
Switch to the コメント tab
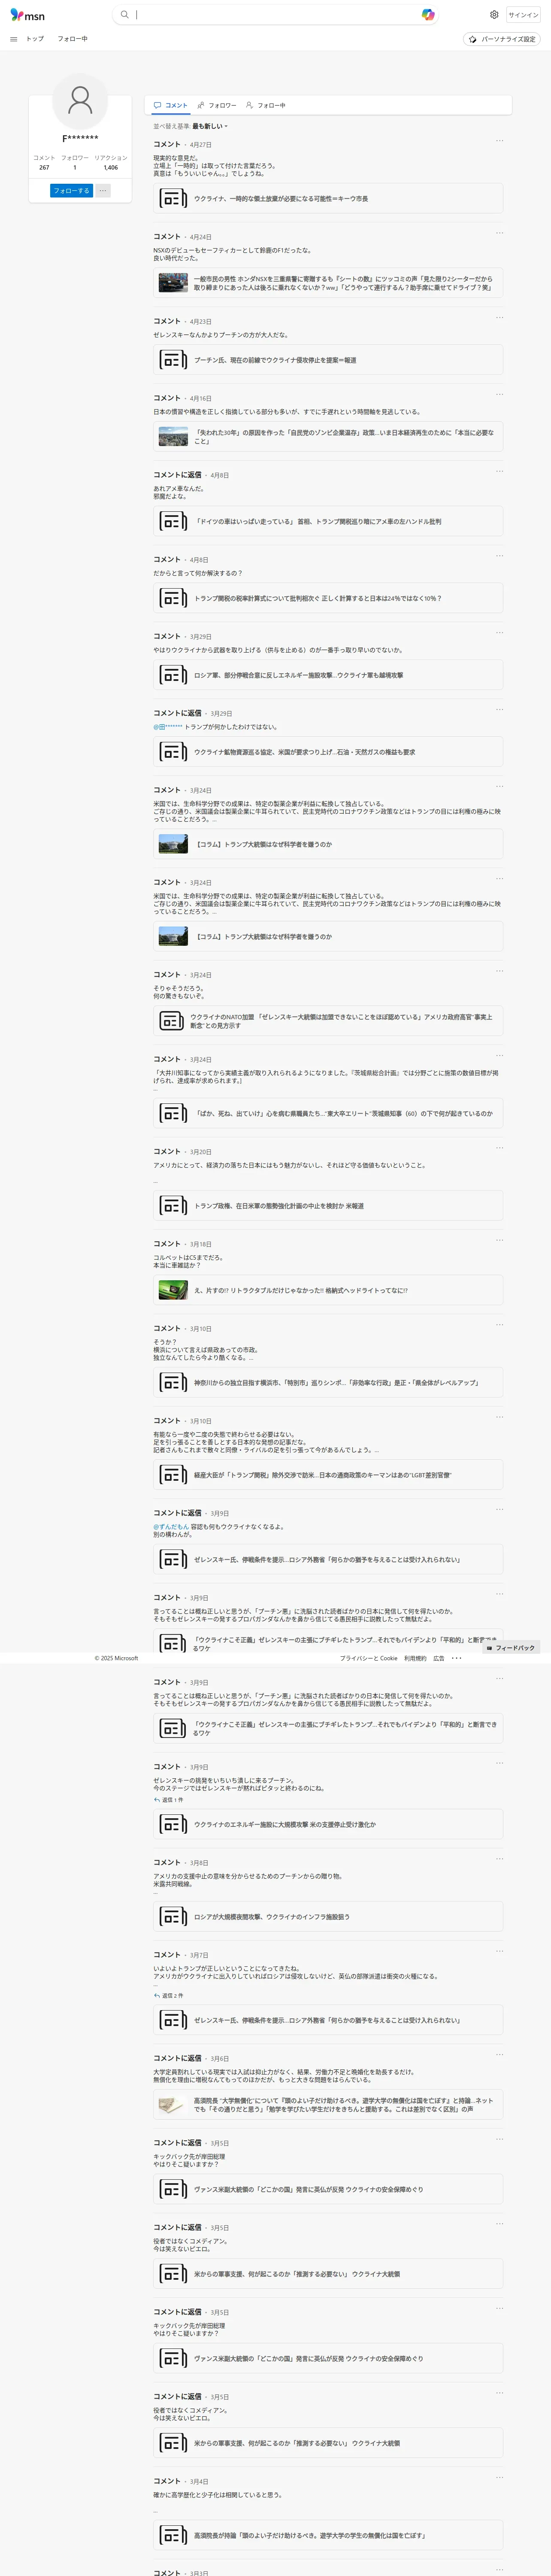(170, 105)
